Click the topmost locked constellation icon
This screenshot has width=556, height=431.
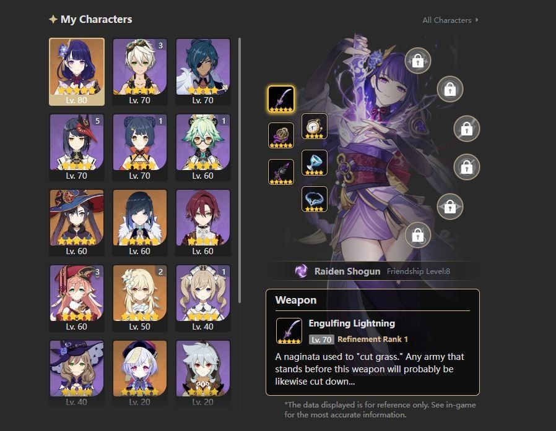[418, 61]
